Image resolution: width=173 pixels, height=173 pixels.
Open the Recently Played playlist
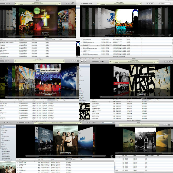6,158
